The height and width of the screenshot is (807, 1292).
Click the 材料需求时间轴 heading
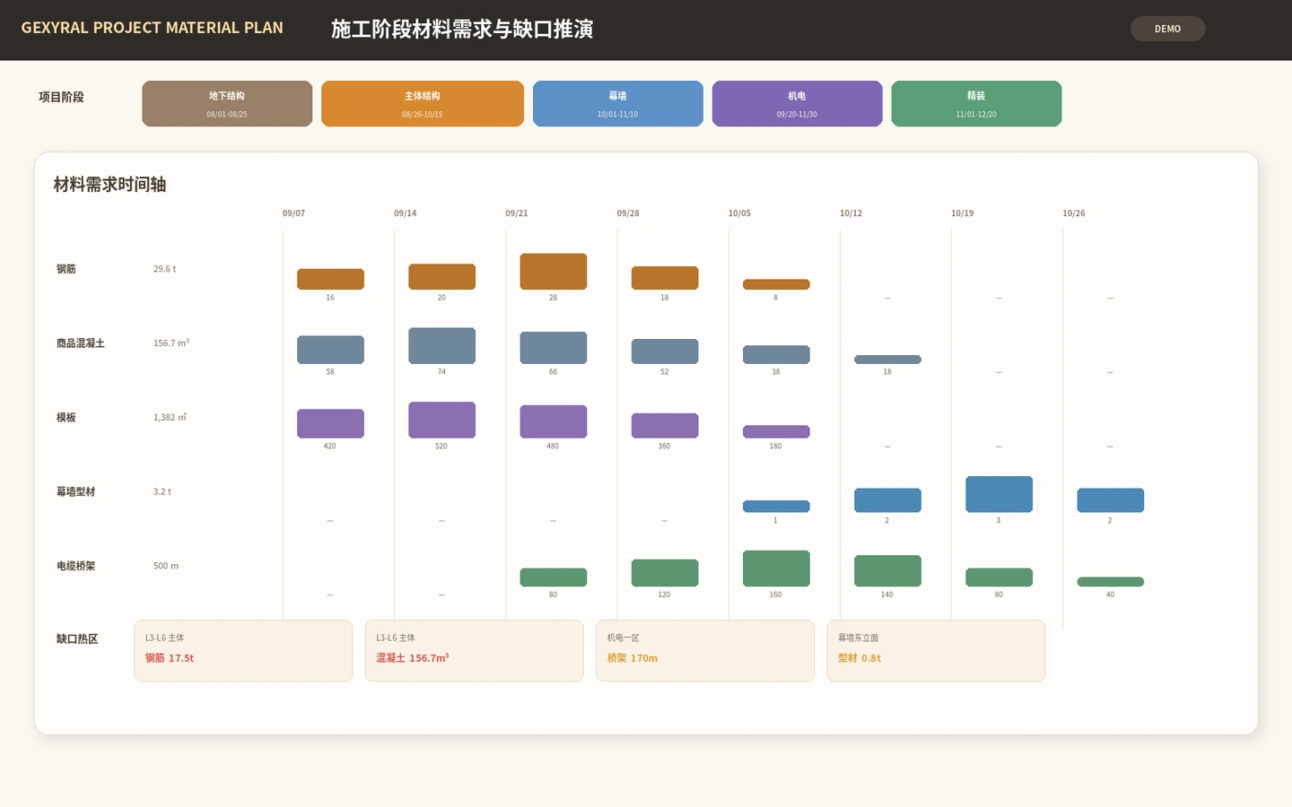point(109,185)
